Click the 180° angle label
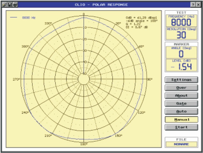 (x=84, y=144)
